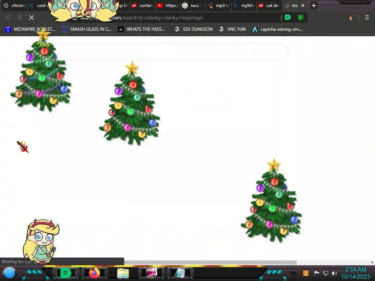Viewport: 375px width, 281px height.
Task: Open the cortana Ask tab
Action: [x=143, y=5]
